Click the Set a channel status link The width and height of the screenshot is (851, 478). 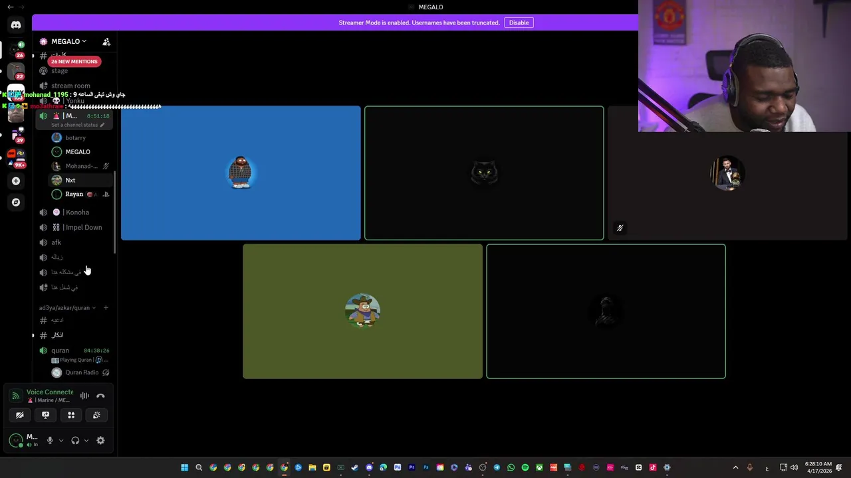pos(77,125)
